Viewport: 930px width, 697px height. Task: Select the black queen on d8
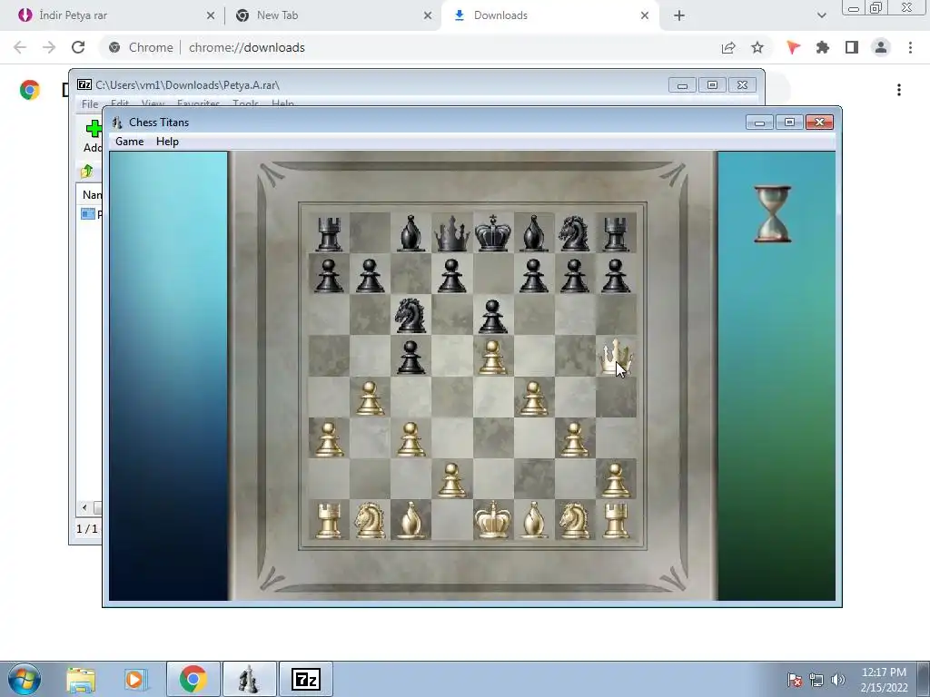451,233
